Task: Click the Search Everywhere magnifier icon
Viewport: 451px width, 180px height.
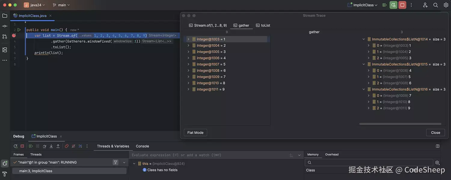Action: [435, 5]
